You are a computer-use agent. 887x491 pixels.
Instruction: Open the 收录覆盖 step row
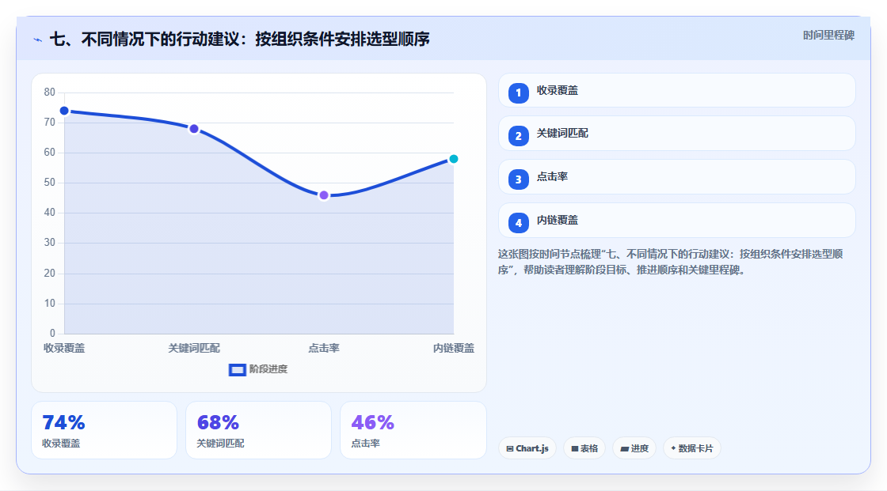(676, 90)
